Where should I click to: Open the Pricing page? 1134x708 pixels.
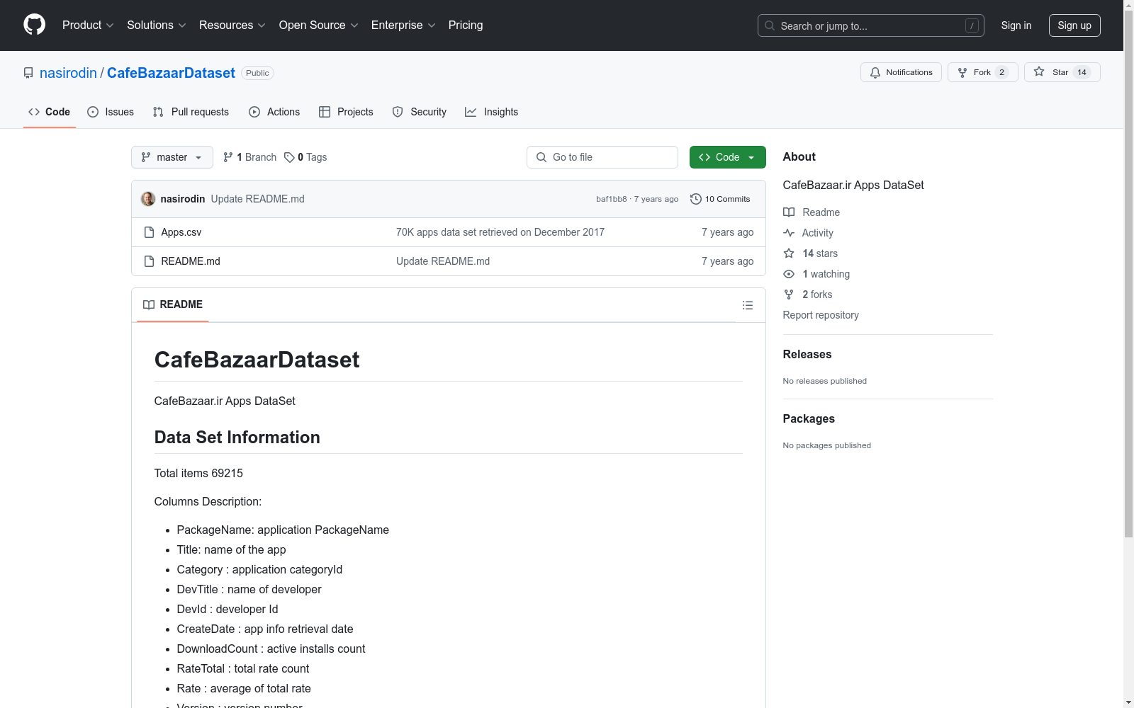tap(466, 25)
